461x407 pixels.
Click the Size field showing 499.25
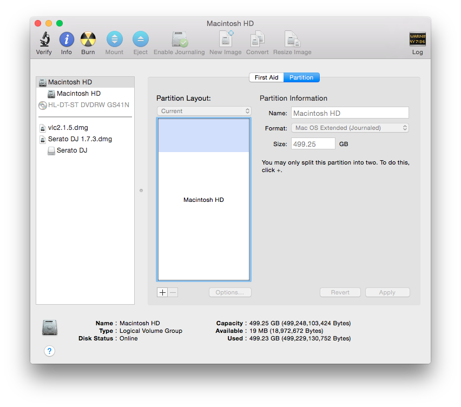[313, 144]
